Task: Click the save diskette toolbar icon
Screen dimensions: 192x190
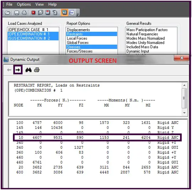Action: (17, 12)
